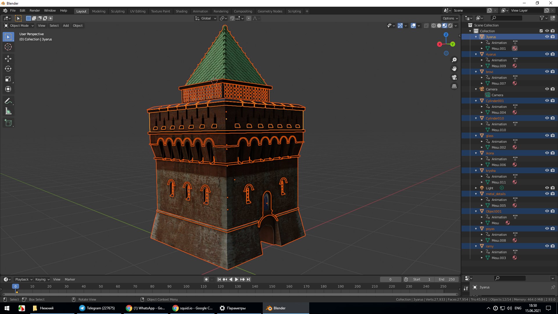The image size is (558, 314).
Task: Select wireframe viewport shading mode
Action: (434, 26)
